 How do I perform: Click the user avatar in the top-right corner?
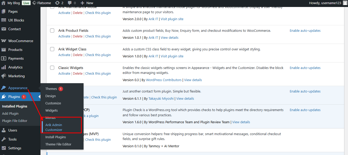tap(345, 3)
